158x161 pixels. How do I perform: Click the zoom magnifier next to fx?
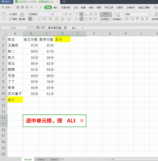click(x=38, y=27)
